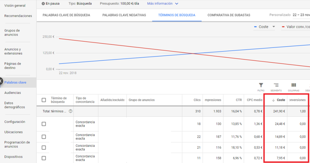Open the Comparativa de subastas tab
This screenshot has height=163, width=310.
tap(229, 15)
